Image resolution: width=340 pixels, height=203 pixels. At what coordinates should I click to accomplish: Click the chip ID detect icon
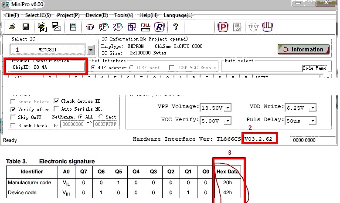click(x=89, y=27)
